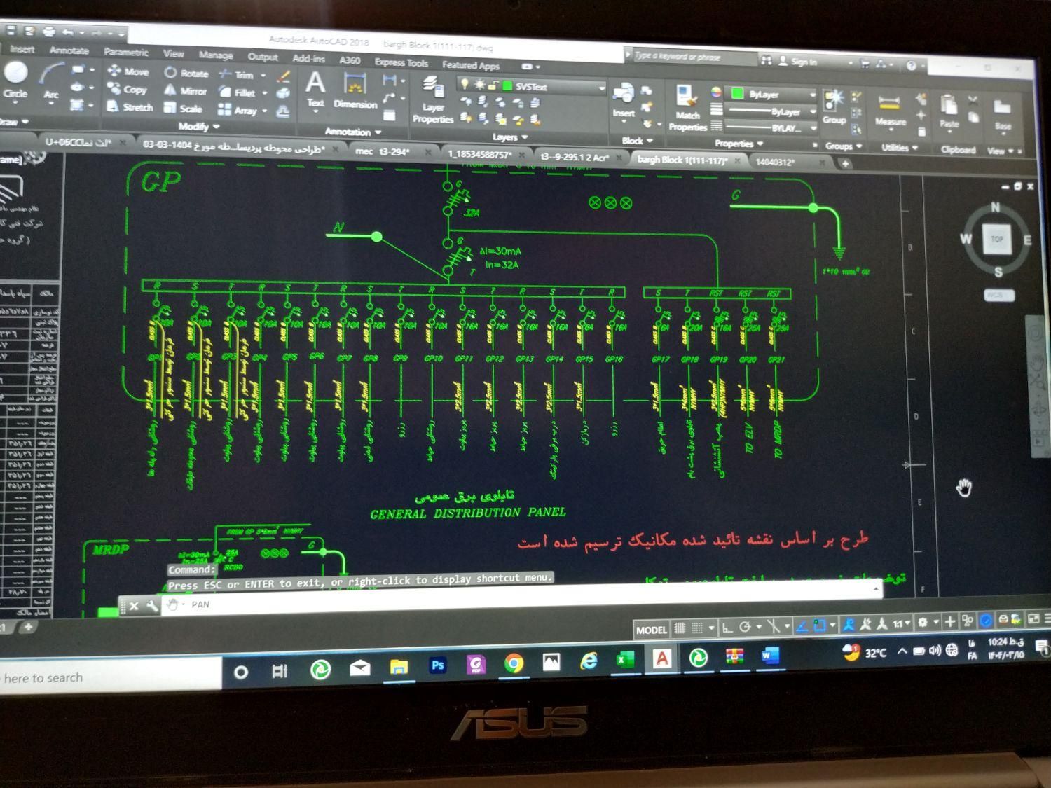Screen dimensions: 1051x788
Task: Open command line customization wrench
Action: pyautogui.click(x=152, y=606)
